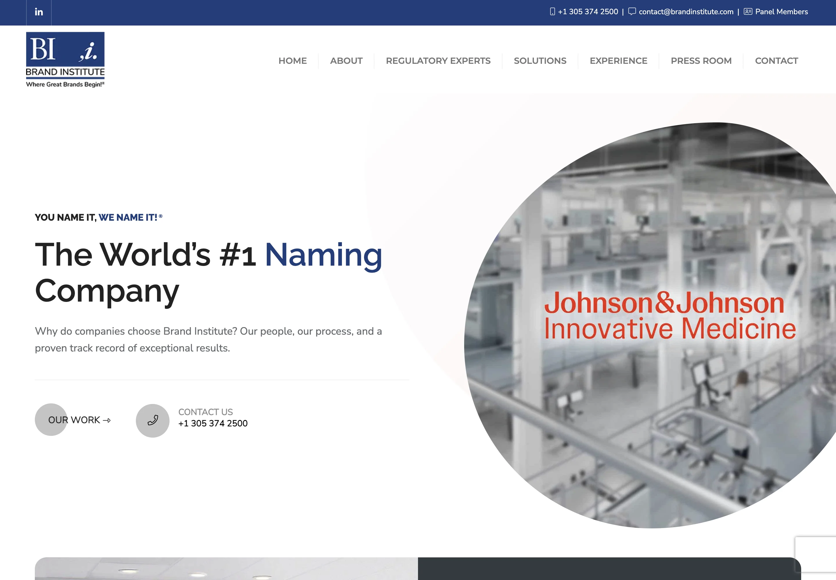Click the round phone handset icon
This screenshot has width=836, height=580.
tap(152, 420)
